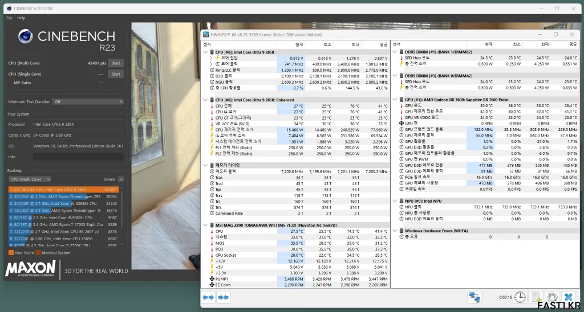Click the lightning icon beside CPU 패키지 전력 소비

[x=212, y=130]
